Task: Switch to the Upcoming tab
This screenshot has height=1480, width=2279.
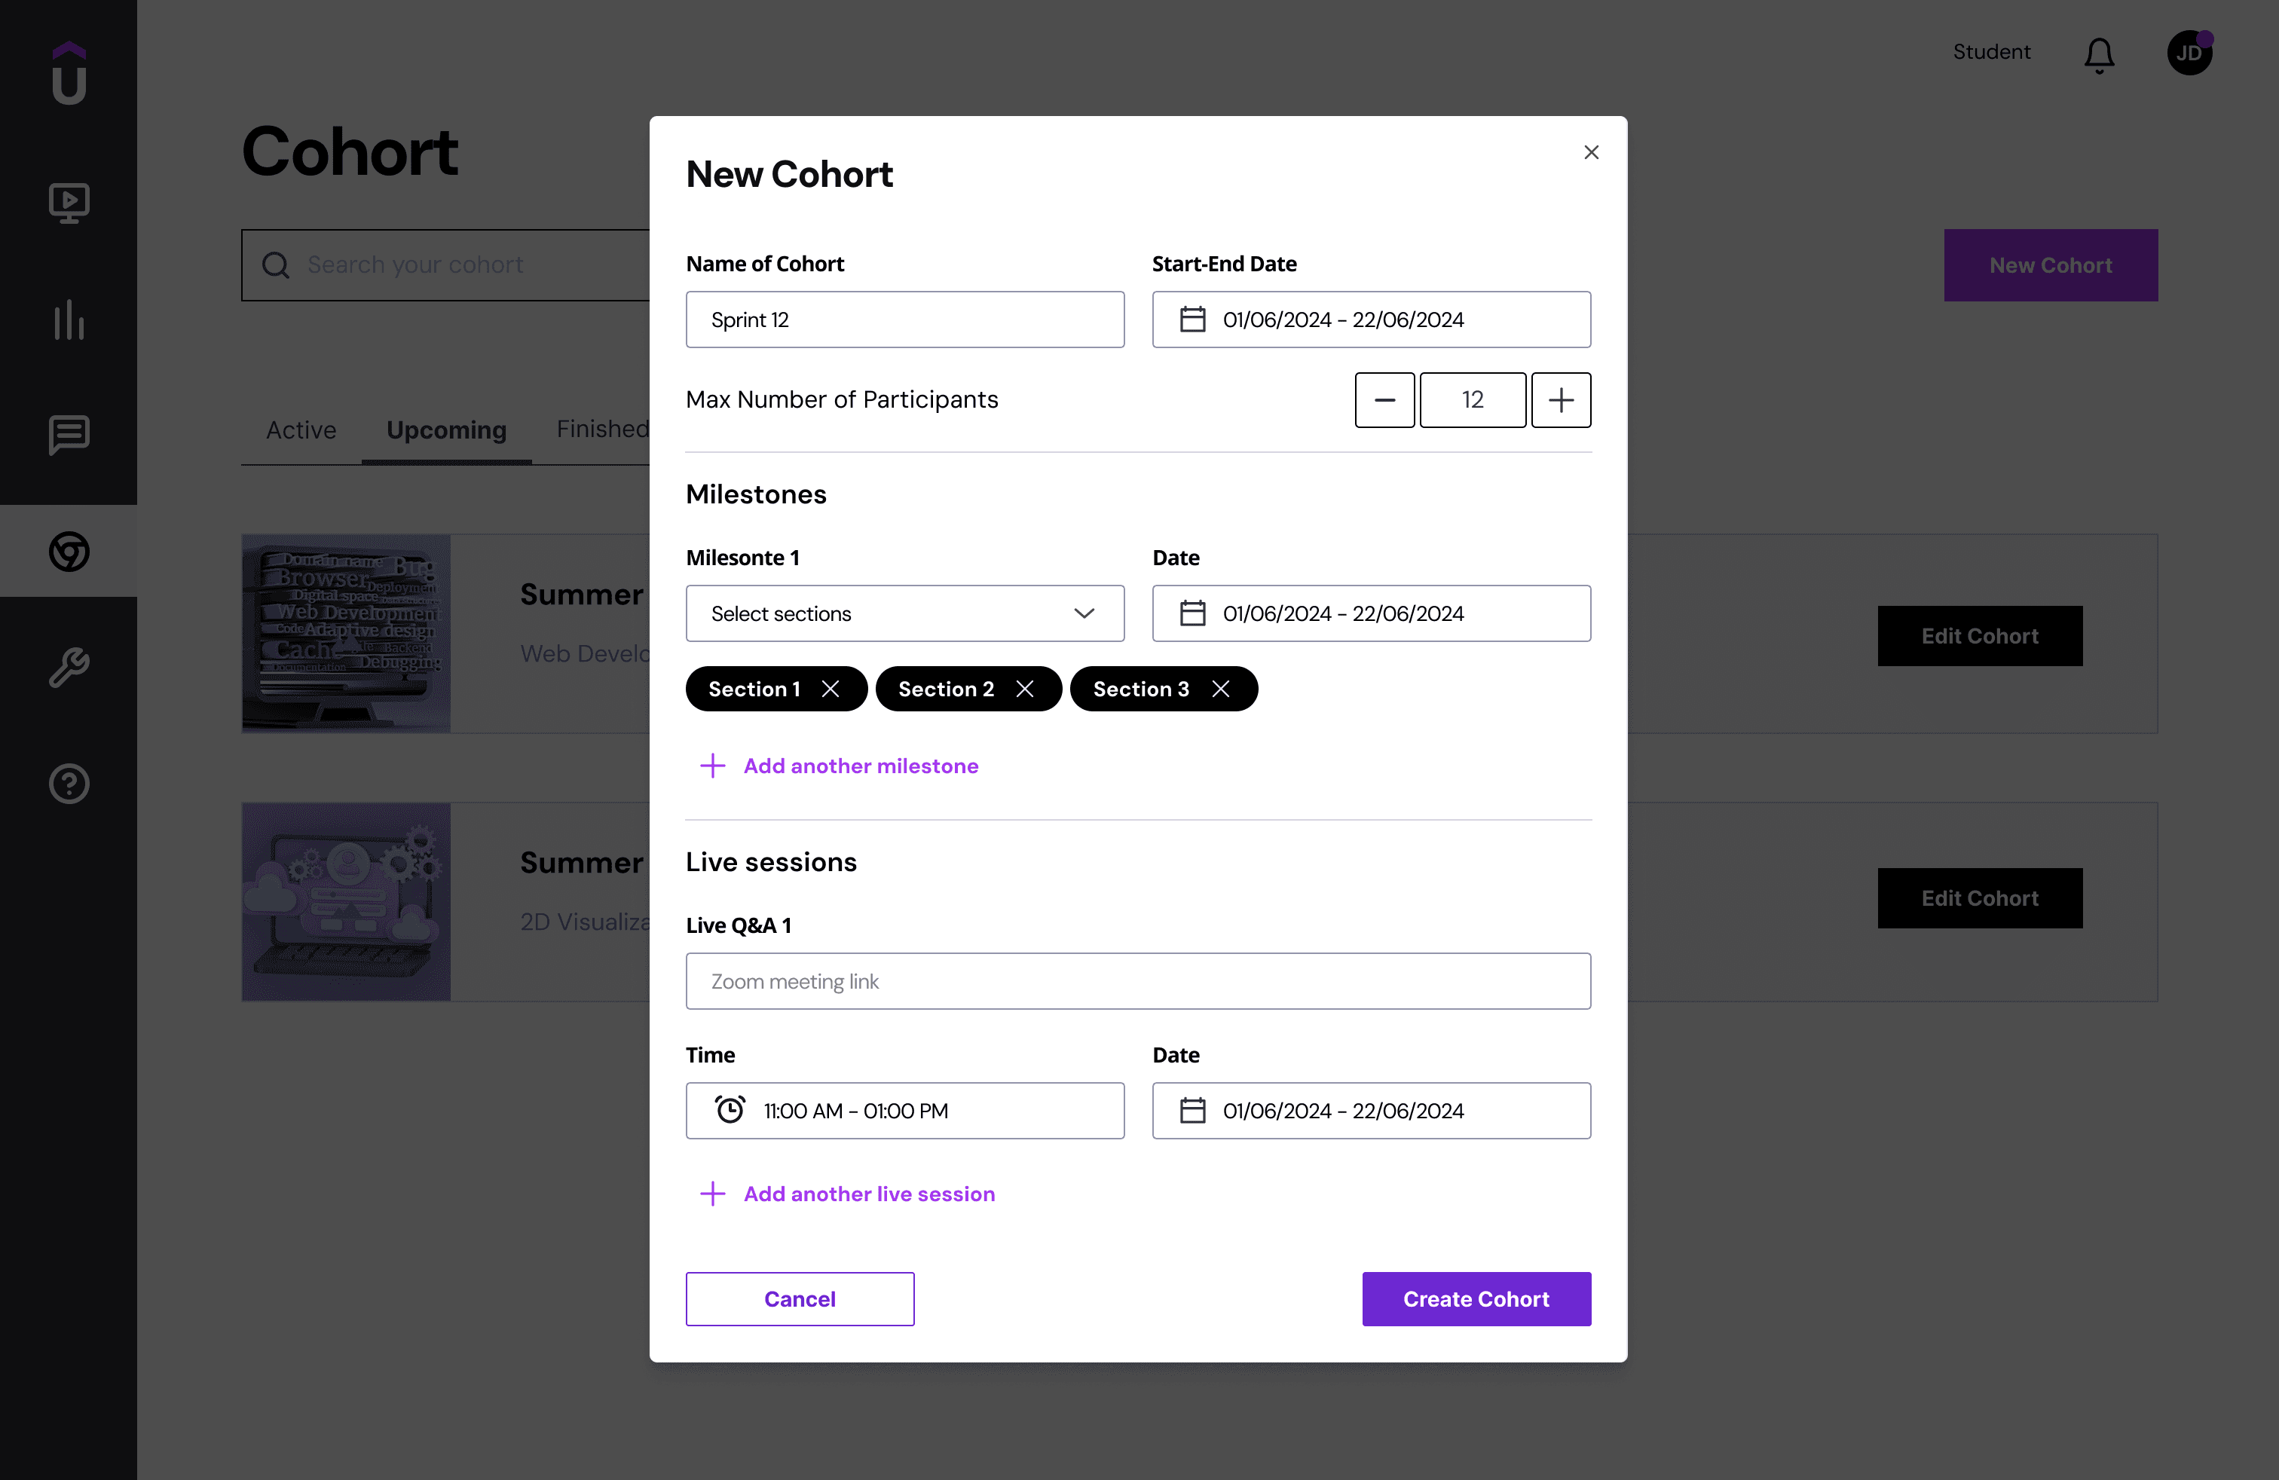Action: point(446,430)
